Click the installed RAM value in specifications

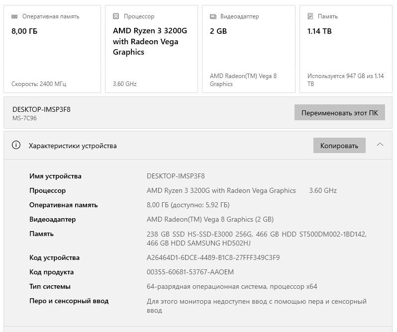tap(188, 205)
